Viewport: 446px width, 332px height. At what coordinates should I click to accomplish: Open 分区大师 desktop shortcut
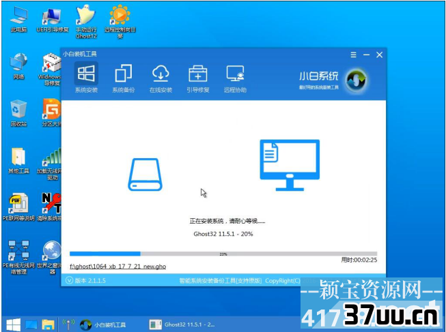pos(52,112)
